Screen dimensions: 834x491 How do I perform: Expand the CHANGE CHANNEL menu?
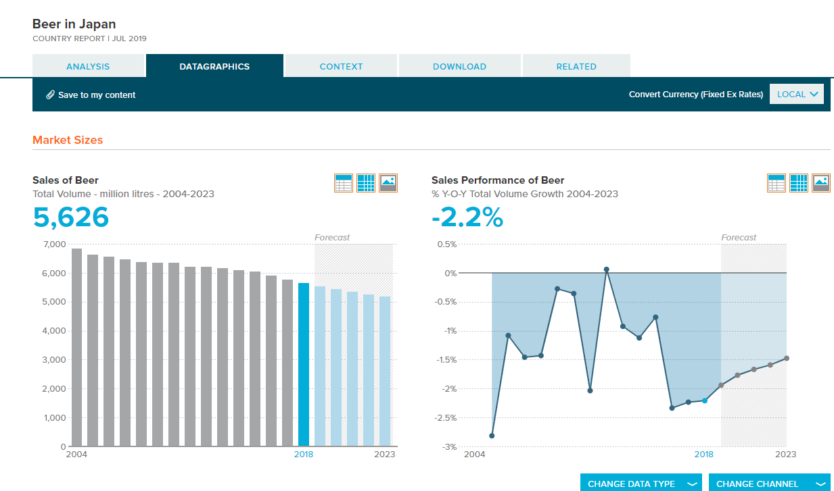[770, 483]
